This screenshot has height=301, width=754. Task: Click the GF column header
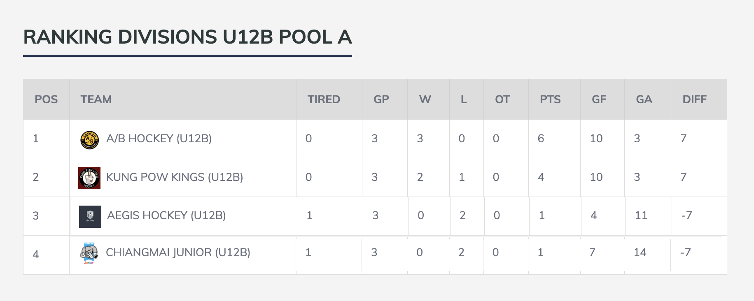point(599,100)
